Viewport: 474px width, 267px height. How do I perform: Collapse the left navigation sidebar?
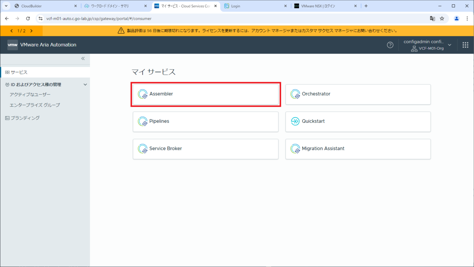pyautogui.click(x=83, y=58)
